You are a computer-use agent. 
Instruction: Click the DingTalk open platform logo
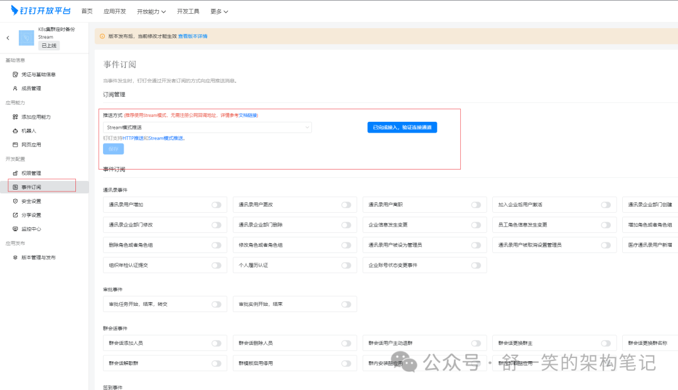click(x=41, y=11)
